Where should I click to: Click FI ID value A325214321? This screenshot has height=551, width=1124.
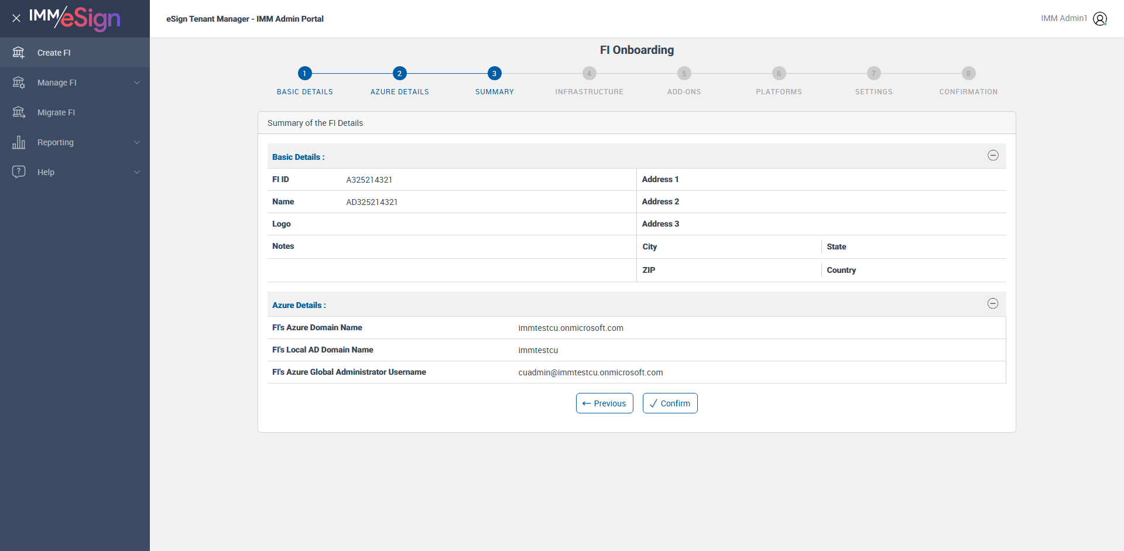coord(369,180)
